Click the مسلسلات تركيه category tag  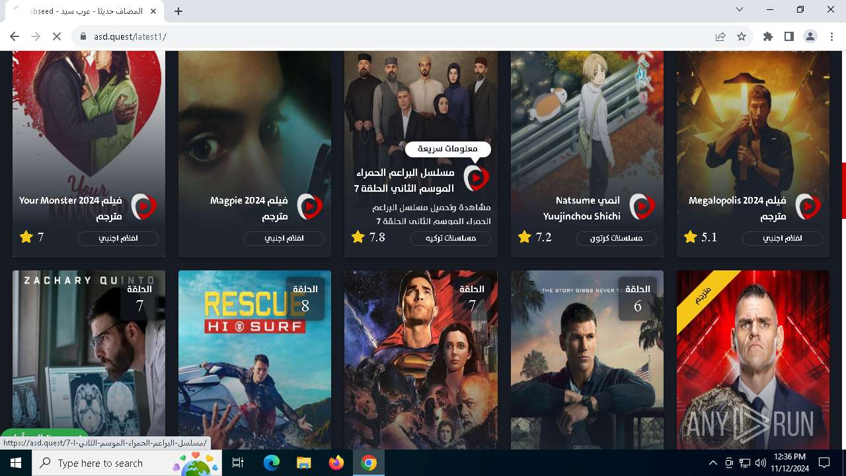451,238
